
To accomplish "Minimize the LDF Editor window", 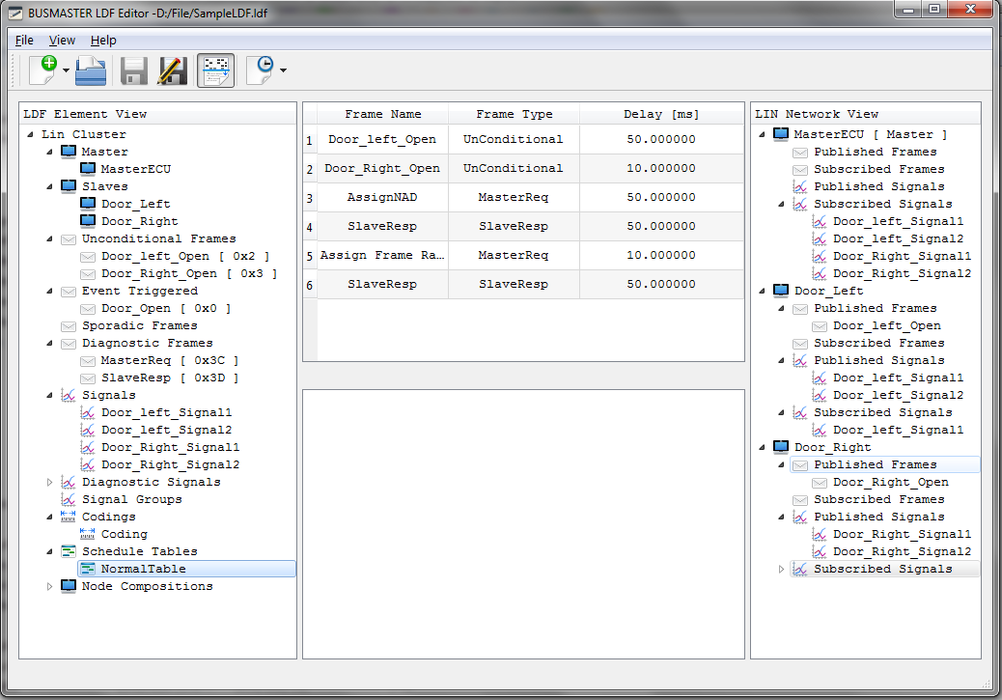I will tap(908, 10).
